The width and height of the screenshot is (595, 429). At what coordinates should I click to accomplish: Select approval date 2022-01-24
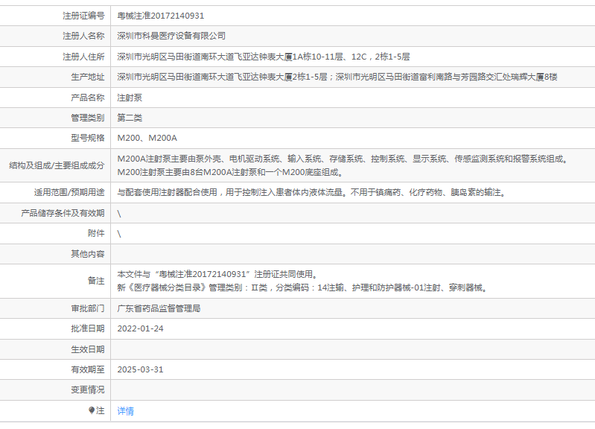coord(141,328)
